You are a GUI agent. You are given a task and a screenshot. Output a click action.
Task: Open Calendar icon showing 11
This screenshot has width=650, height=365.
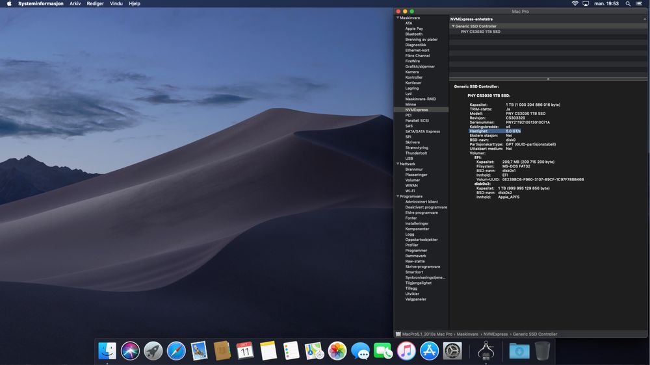pyautogui.click(x=245, y=351)
